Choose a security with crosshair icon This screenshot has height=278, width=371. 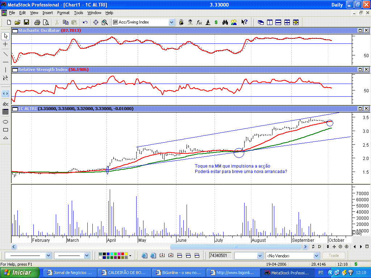(96, 22)
